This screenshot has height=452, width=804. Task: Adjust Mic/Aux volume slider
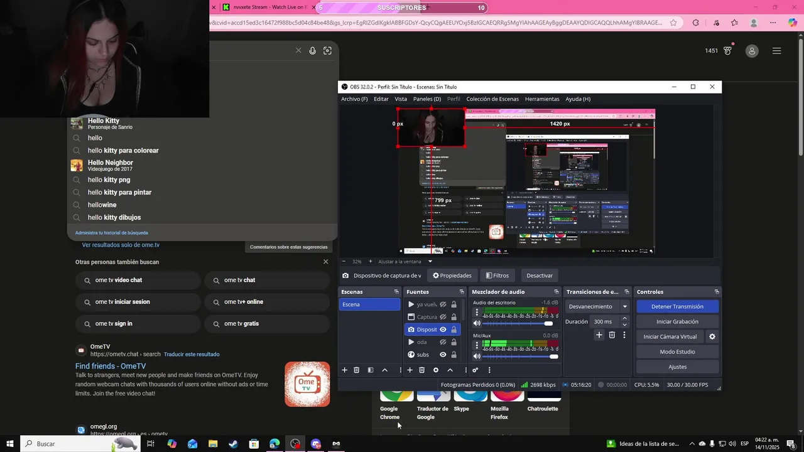point(521,357)
